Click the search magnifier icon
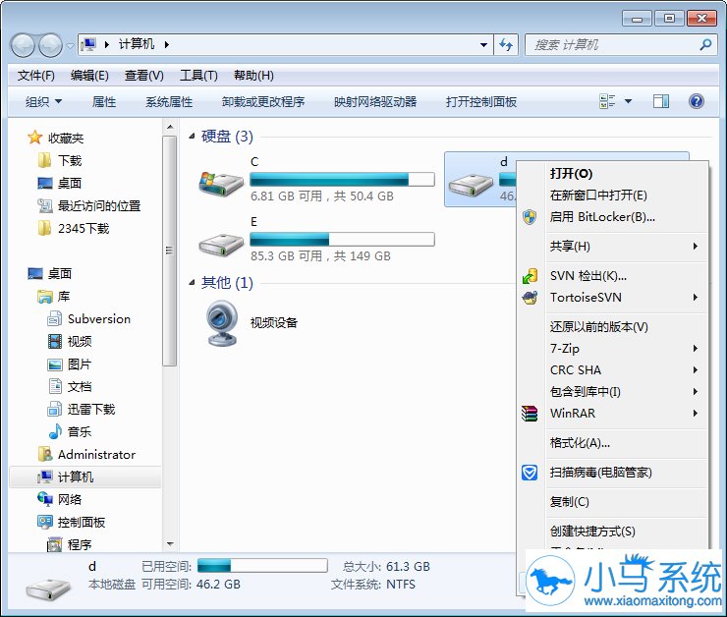The height and width of the screenshot is (617, 727). tap(705, 45)
